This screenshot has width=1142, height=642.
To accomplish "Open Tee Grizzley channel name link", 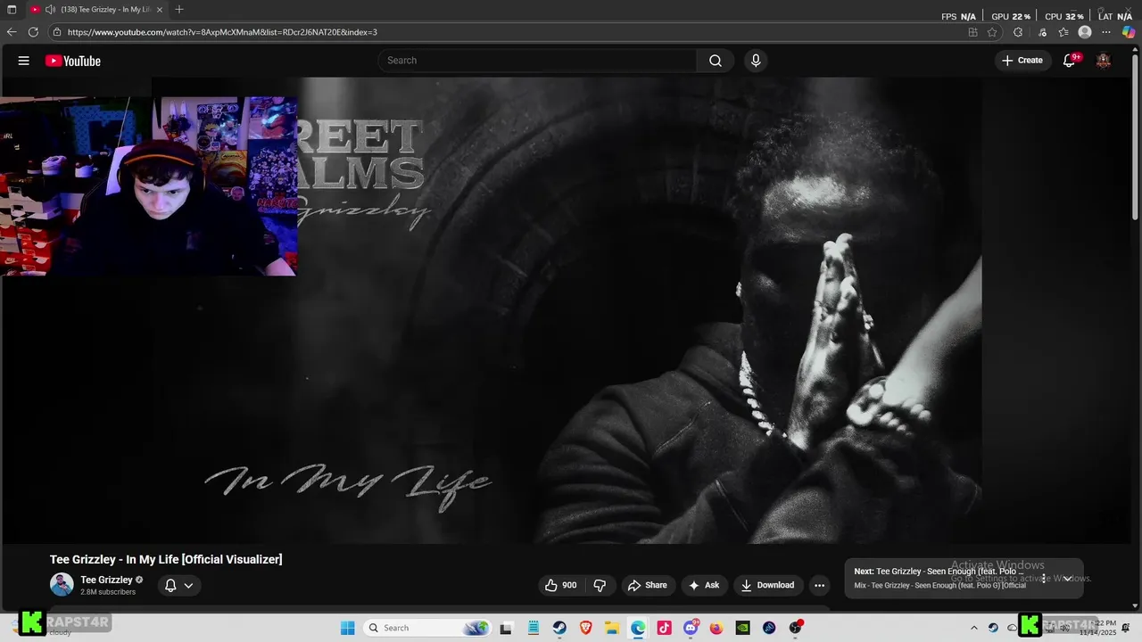I will pos(106,580).
